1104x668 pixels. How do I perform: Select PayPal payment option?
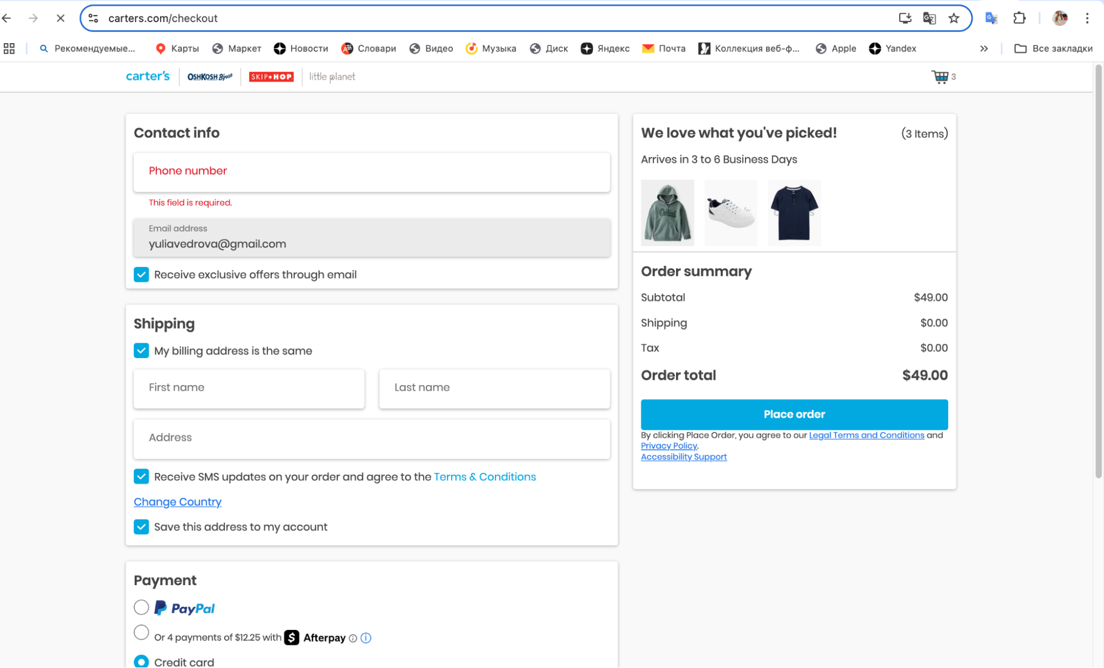(141, 607)
